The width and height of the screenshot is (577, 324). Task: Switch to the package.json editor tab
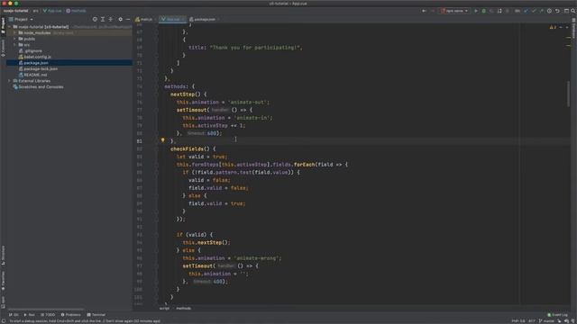[205, 19]
